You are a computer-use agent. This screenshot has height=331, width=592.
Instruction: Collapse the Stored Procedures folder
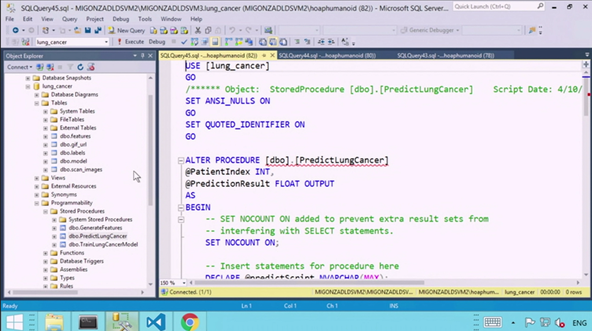click(x=45, y=211)
